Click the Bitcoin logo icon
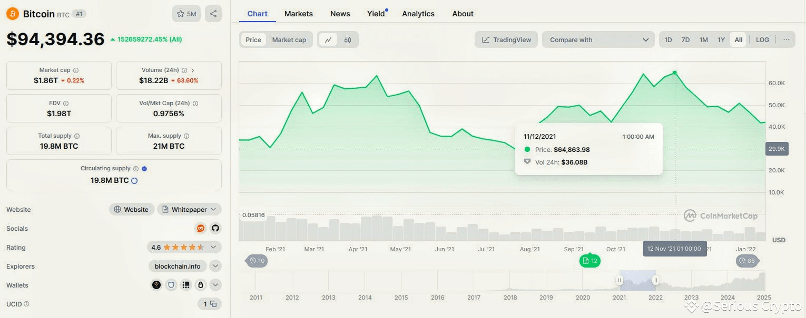Image resolution: width=806 pixels, height=318 pixels. click(13, 14)
